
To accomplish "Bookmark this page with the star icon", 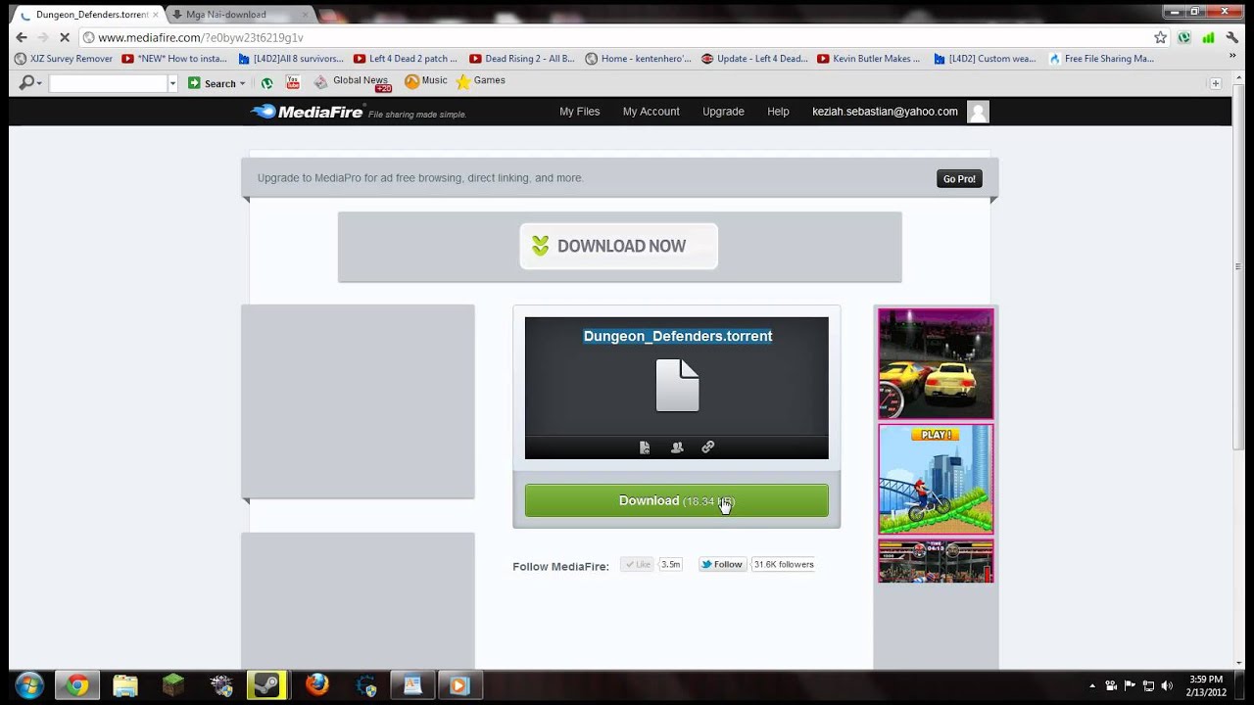I will [1160, 37].
